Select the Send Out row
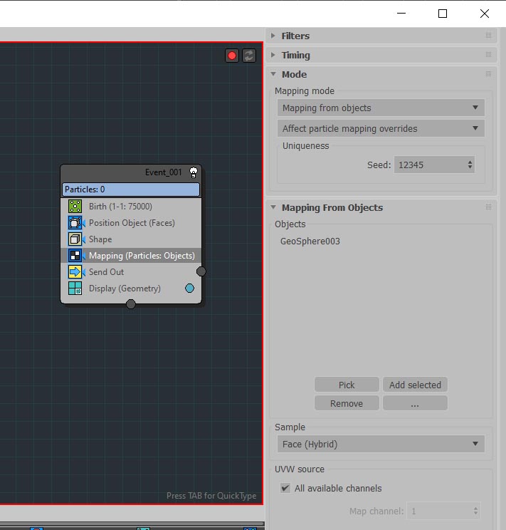The width and height of the screenshot is (506, 530). (131, 271)
